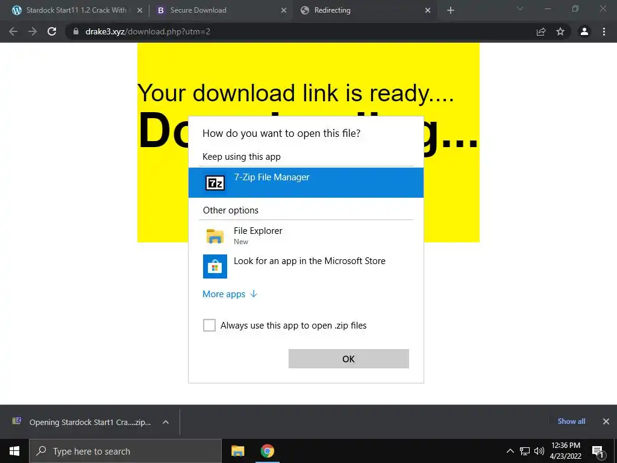The height and width of the screenshot is (463, 617).
Task: Choose File Explorer to open the file
Action: (x=305, y=236)
